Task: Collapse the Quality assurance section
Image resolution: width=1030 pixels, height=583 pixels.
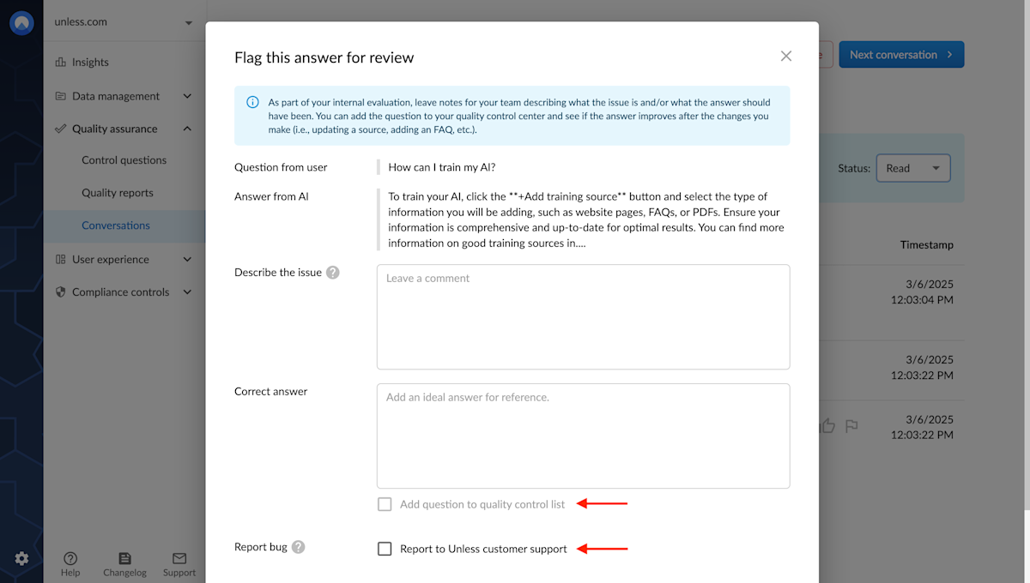Action: [x=187, y=129]
